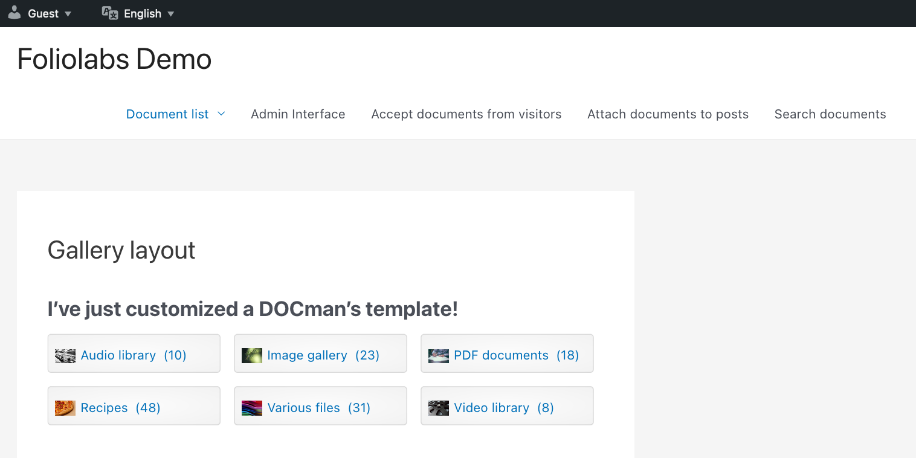This screenshot has width=916, height=458.
Task: Click the Video library thumbnail icon
Action: (x=438, y=408)
